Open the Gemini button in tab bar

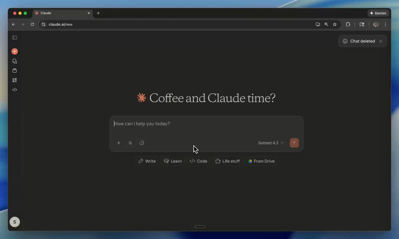378,13
